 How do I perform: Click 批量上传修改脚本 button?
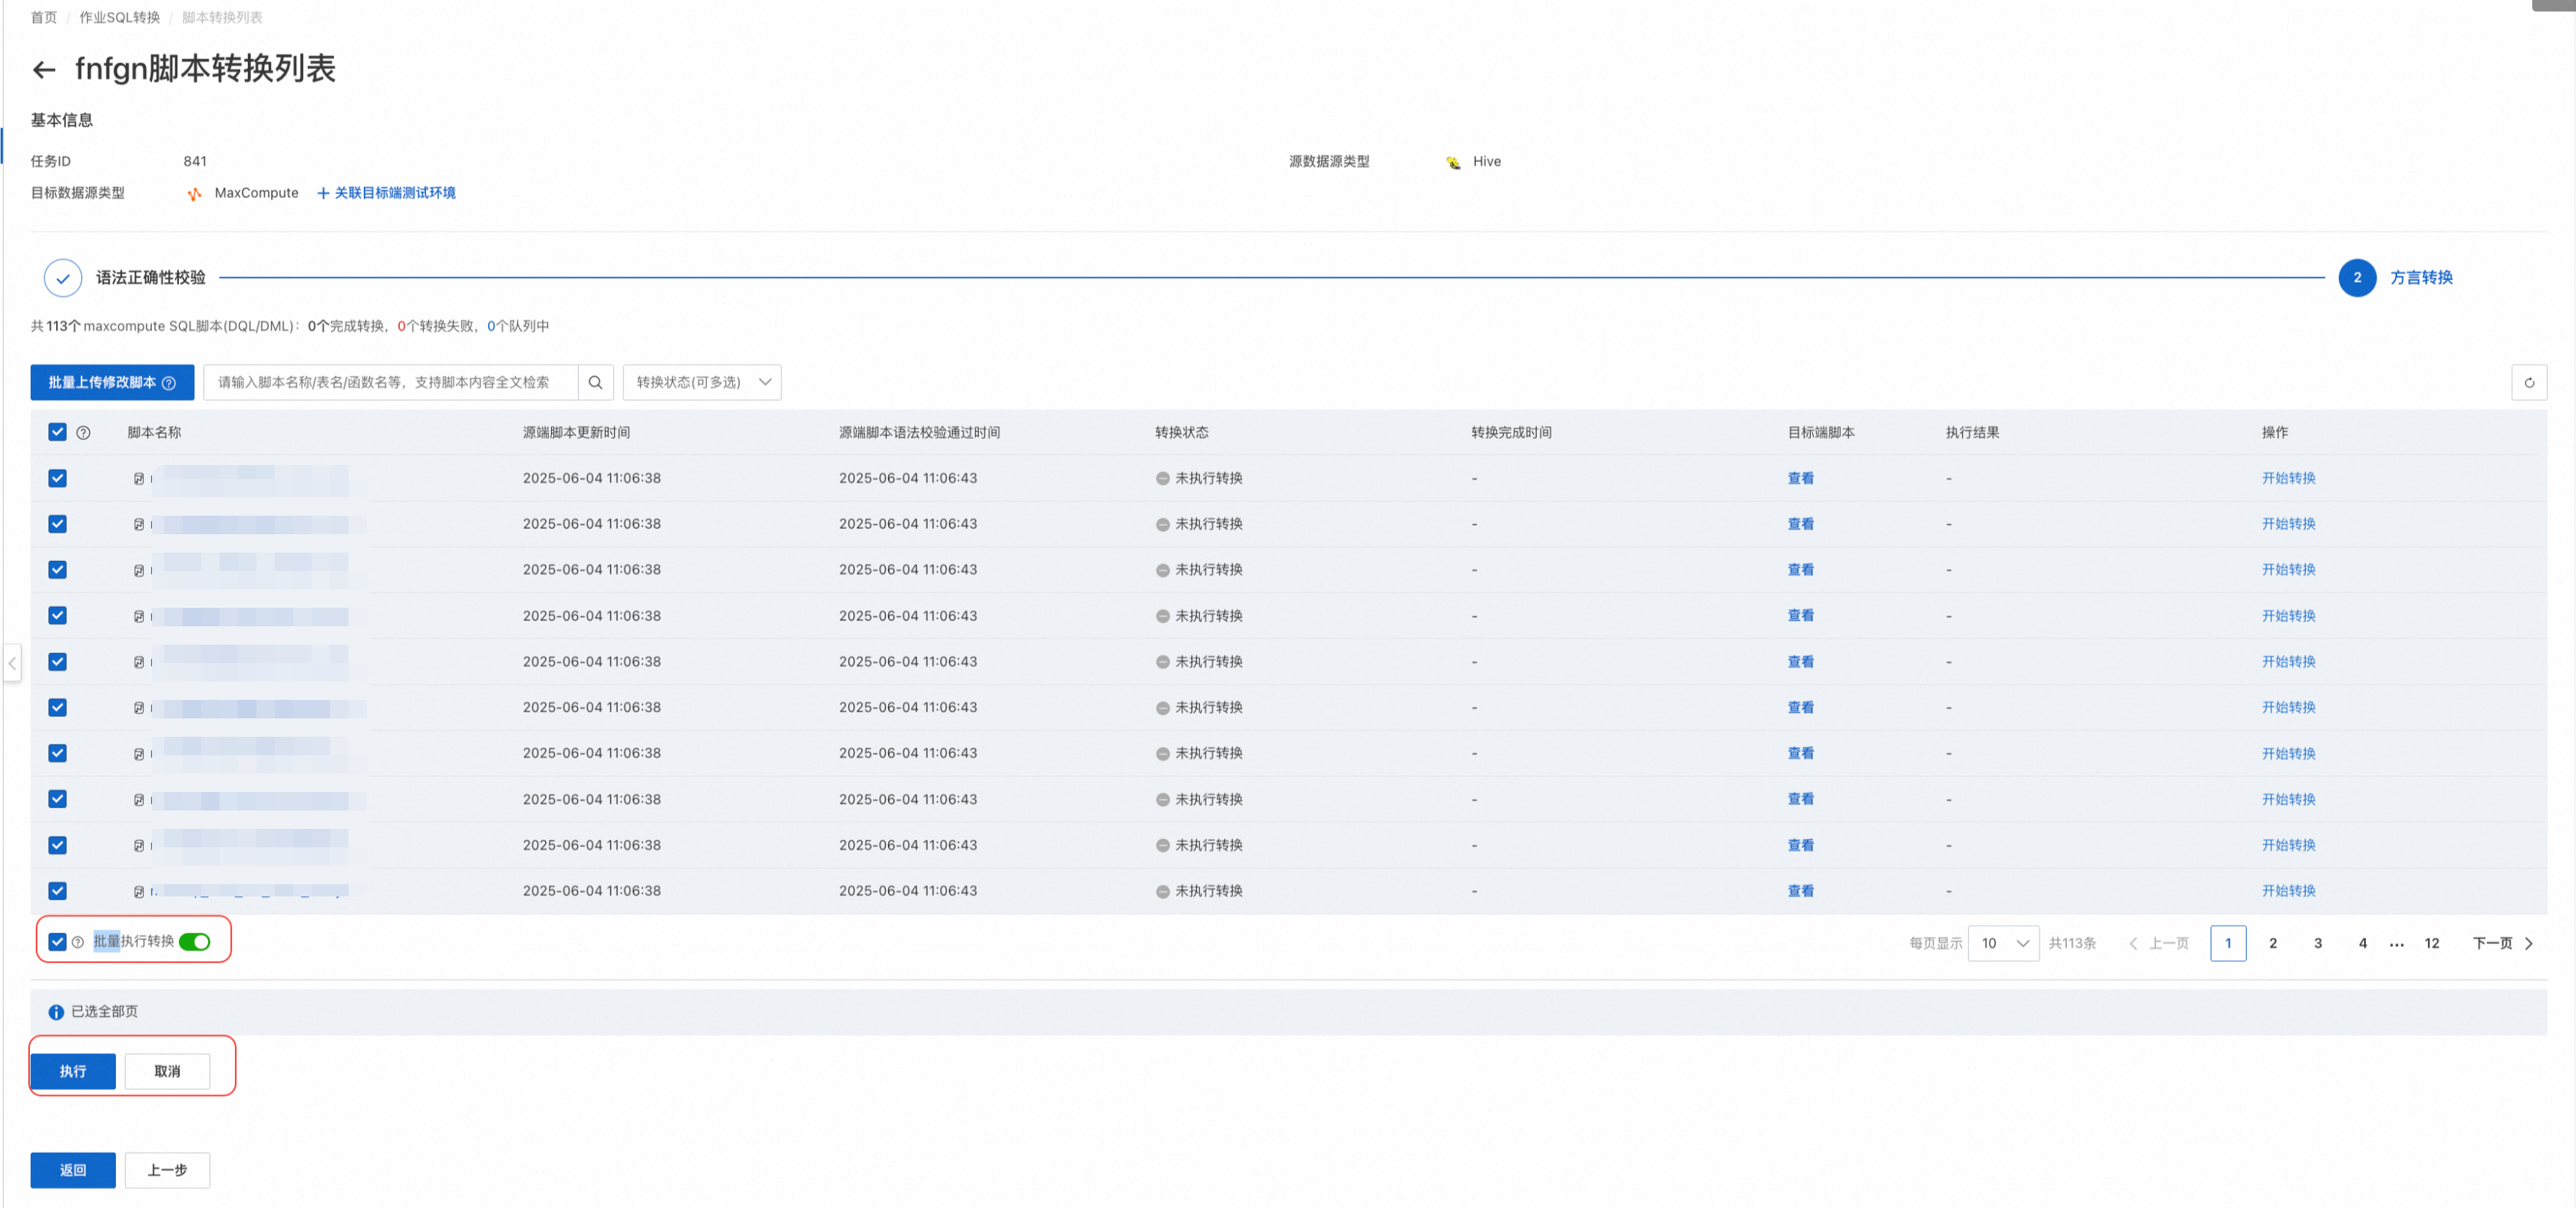(x=112, y=382)
